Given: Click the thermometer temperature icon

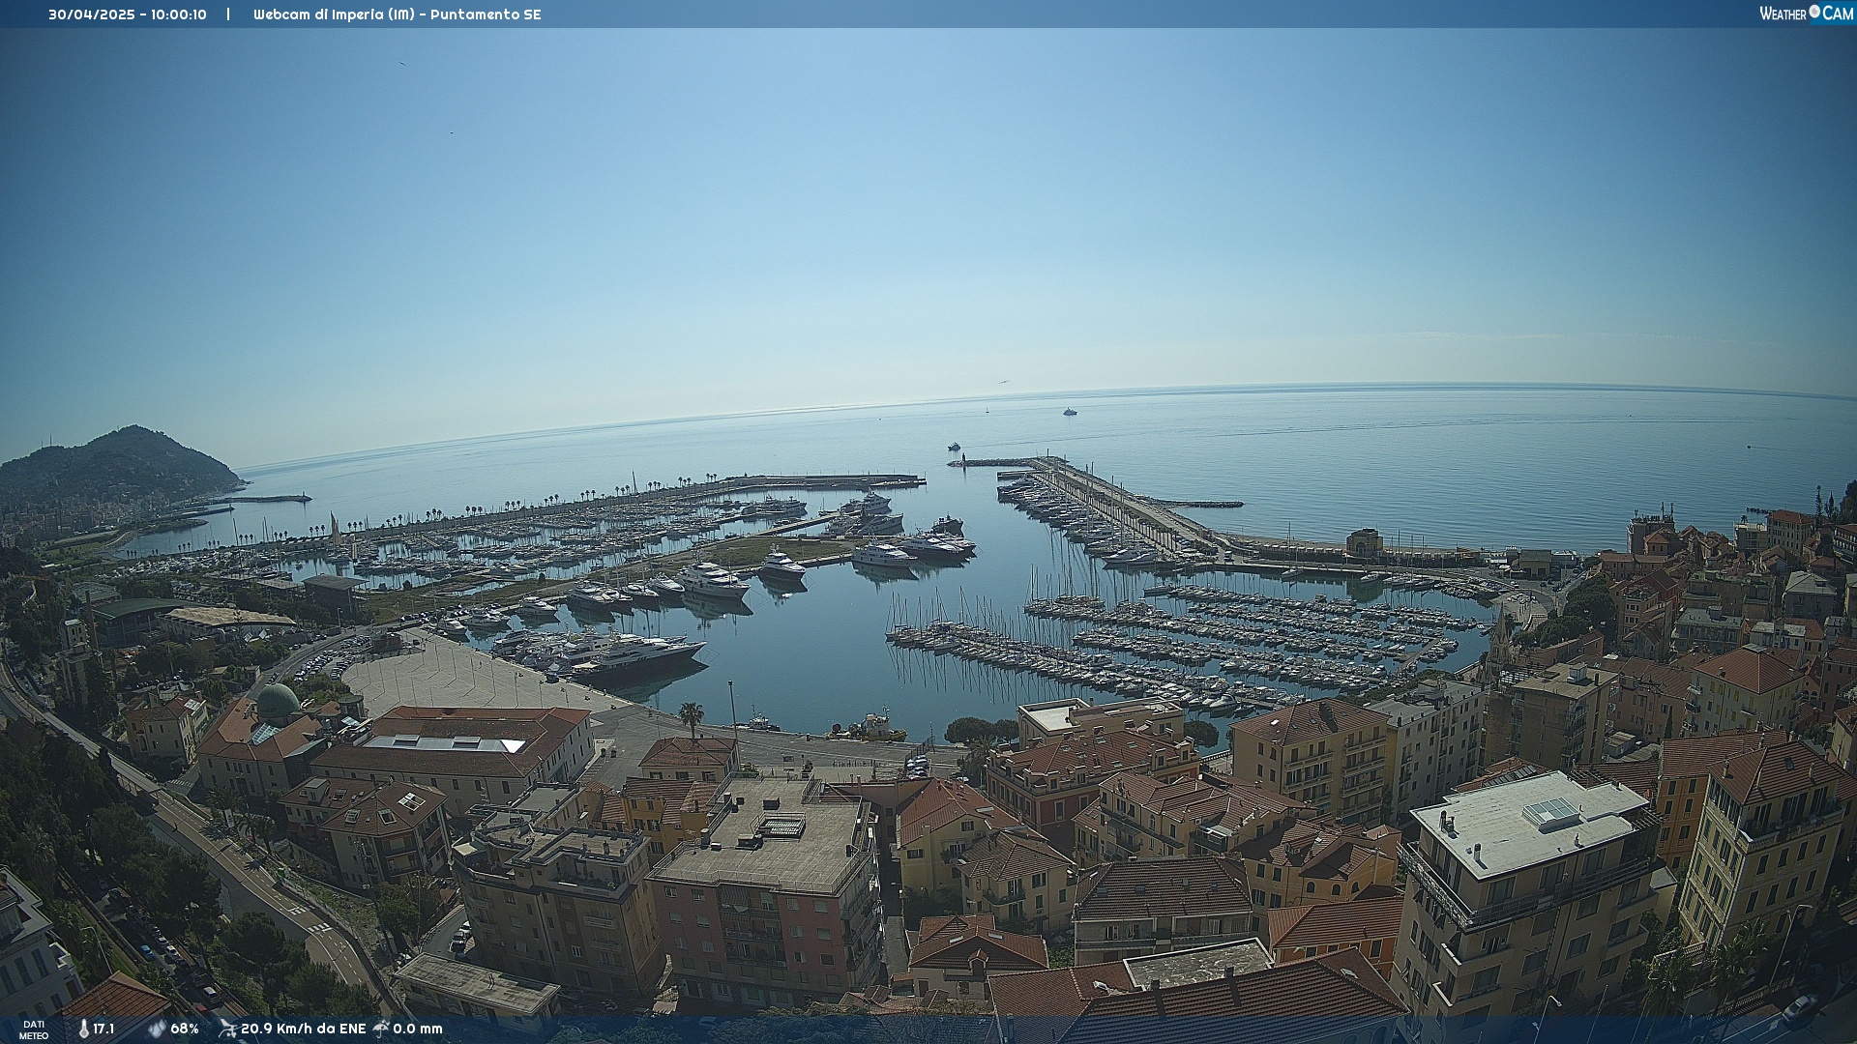Looking at the screenshot, I should click(x=83, y=1029).
